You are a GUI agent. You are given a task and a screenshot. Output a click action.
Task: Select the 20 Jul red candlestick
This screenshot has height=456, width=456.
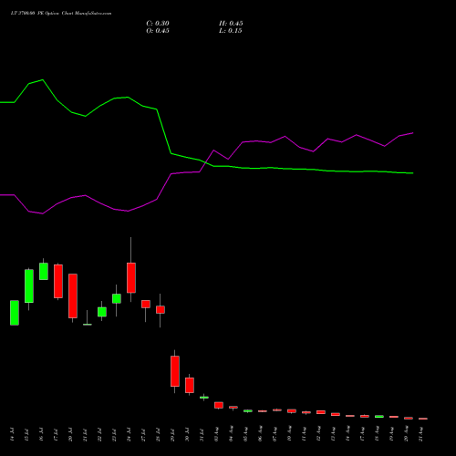(73, 295)
